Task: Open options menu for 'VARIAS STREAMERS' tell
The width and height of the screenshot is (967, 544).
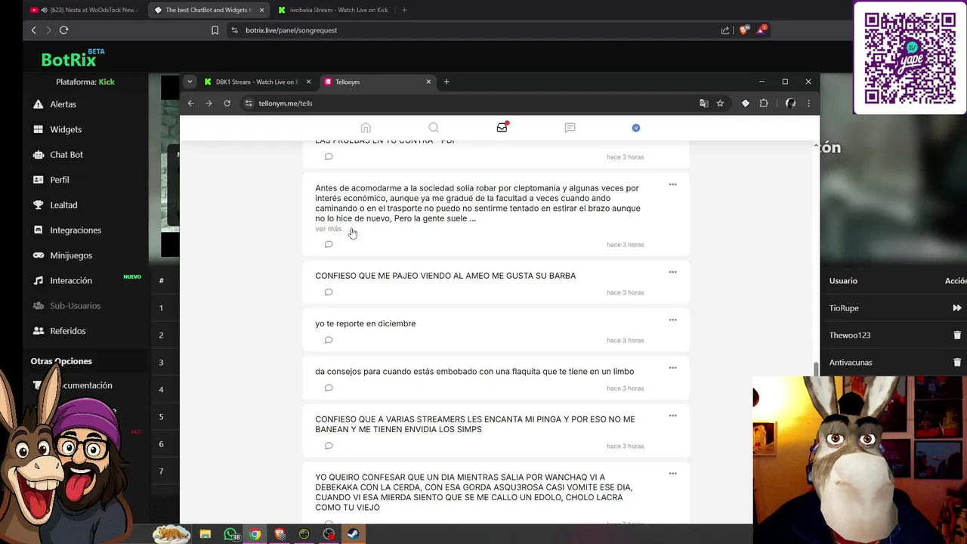Action: coord(672,416)
